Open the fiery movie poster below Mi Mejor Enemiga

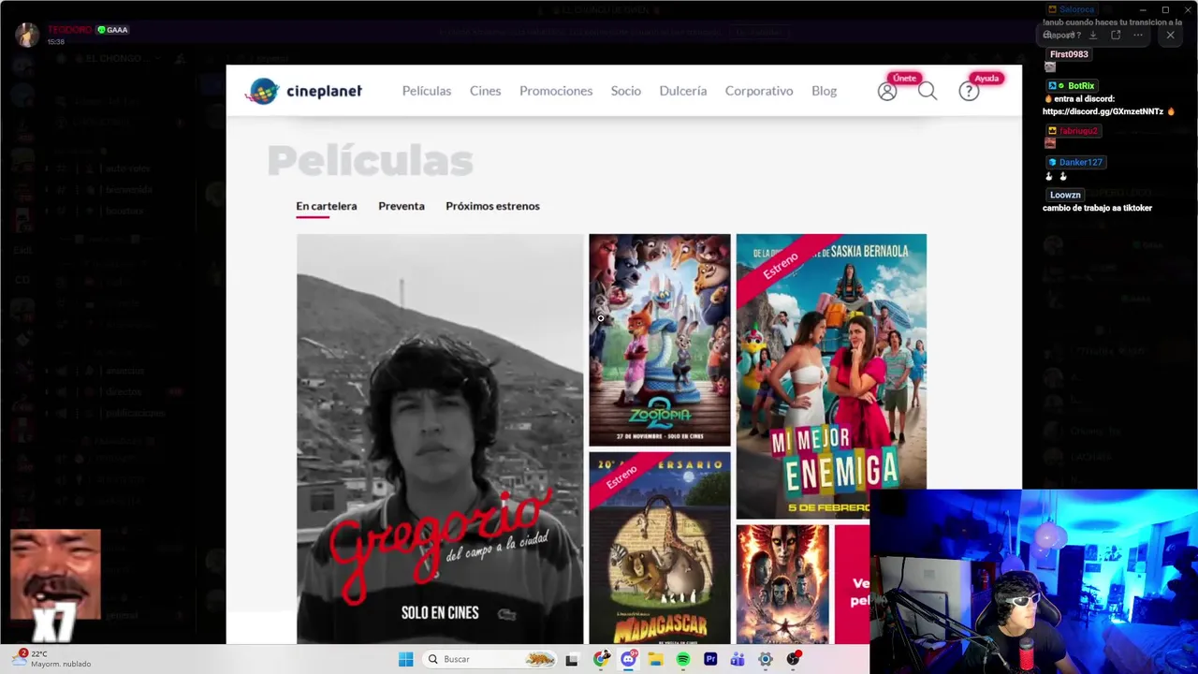click(x=782, y=584)
